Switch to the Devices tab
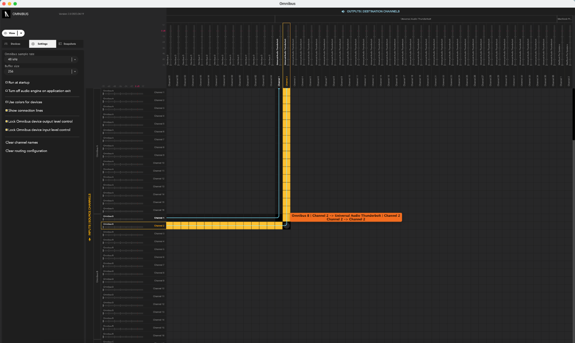The image size is (575, 343). tap(15, 44)
